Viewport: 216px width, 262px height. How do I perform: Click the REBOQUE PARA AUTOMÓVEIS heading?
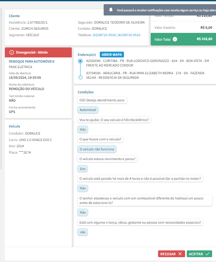(32, 61)
